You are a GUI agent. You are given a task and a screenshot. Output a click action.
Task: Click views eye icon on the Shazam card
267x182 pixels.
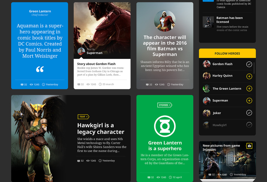[156, 84]
